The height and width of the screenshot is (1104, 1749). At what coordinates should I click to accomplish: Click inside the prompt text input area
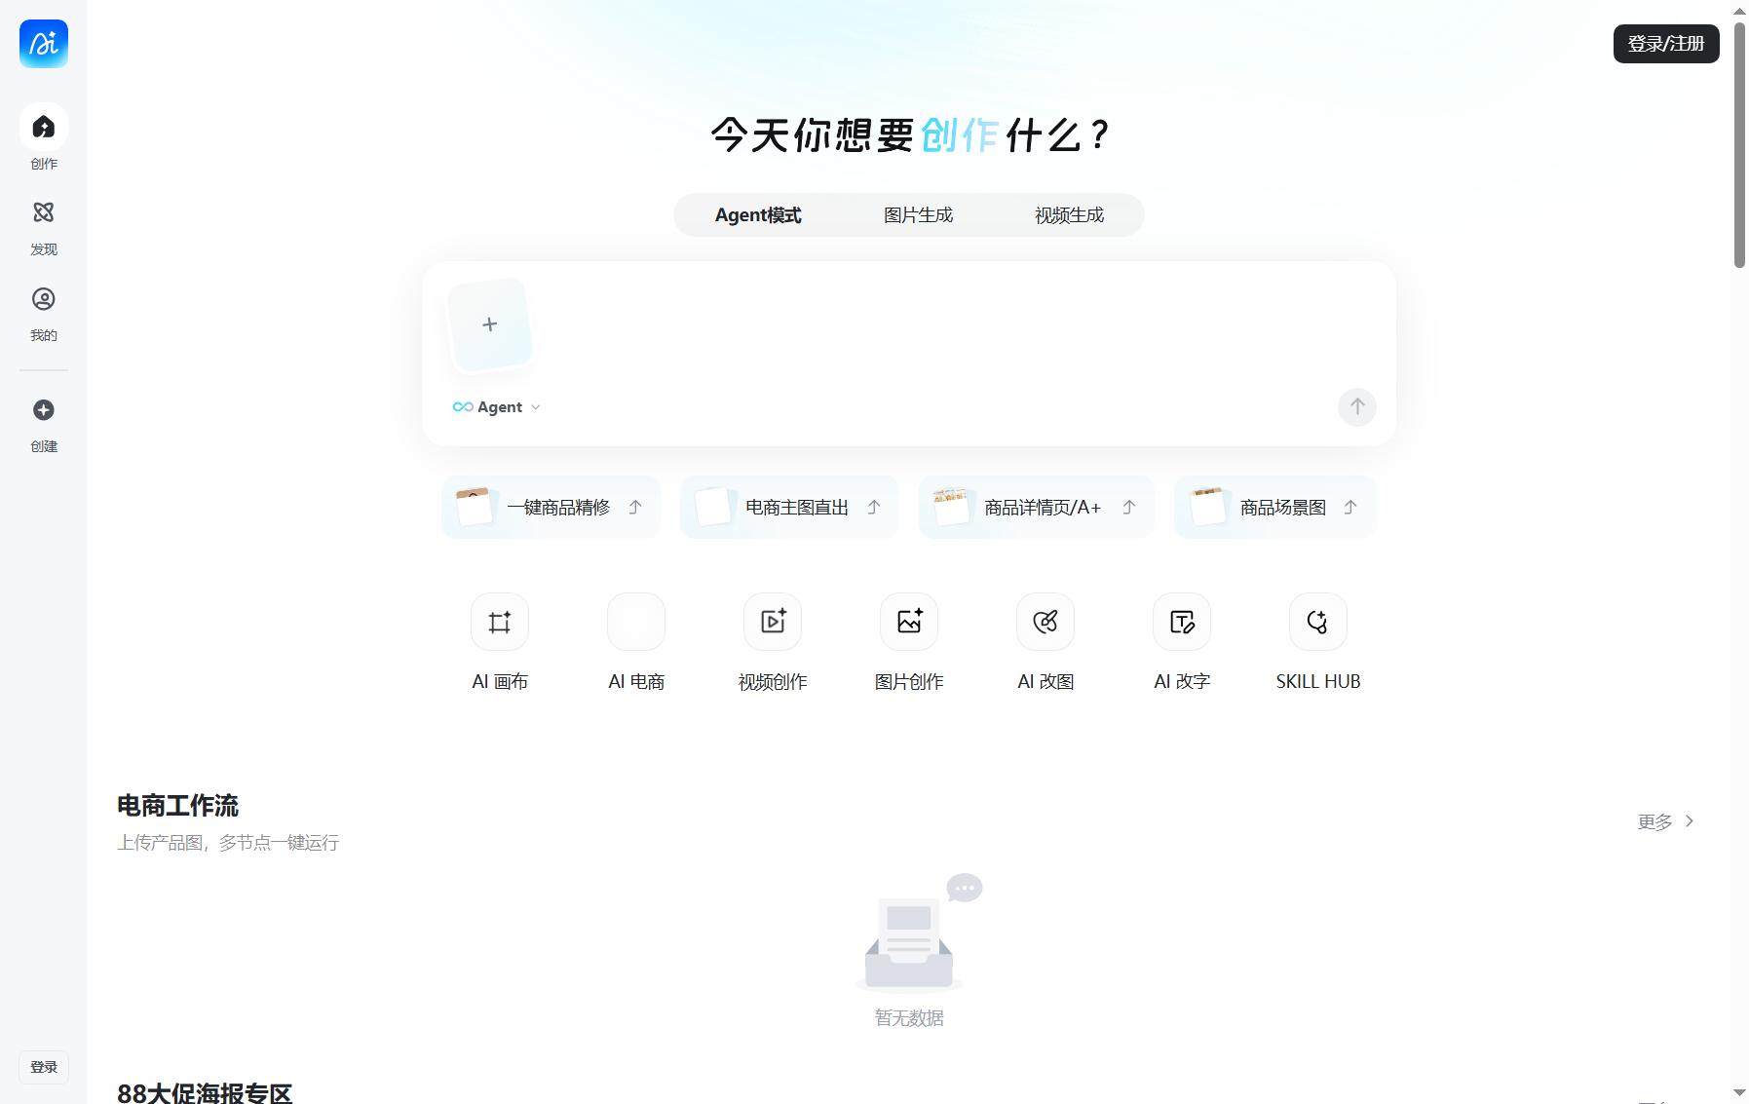(x=955, y=326)
